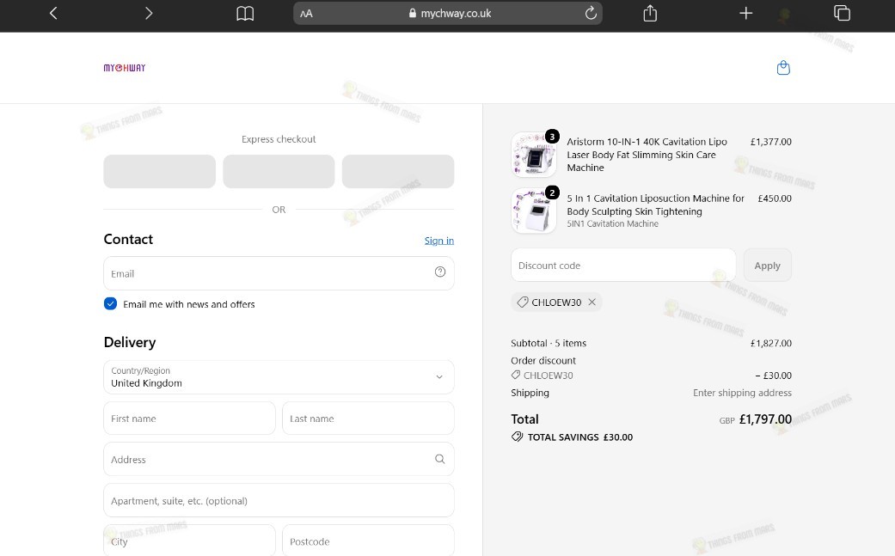
Task: Click the mychway.co.uk address bar
Action: coord(447,13)
